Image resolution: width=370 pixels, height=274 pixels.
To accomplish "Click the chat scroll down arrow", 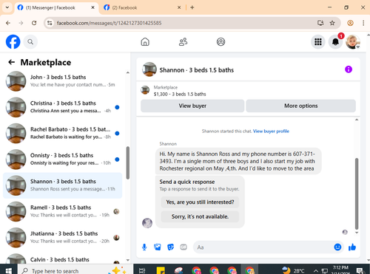I will [357, 233].
